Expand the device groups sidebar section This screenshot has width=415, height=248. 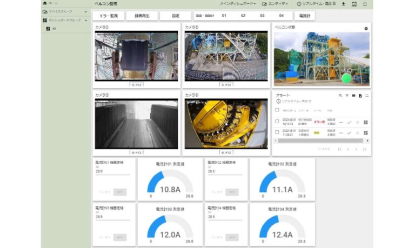pyautogui.click(x=66, y=12)
